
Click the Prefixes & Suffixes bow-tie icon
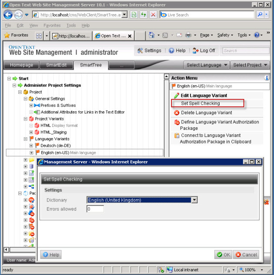(37, 106)
